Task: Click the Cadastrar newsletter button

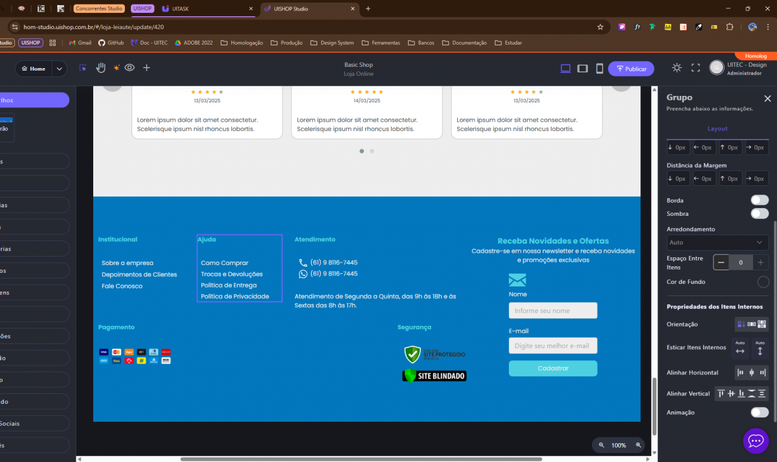Action: (553, 368)
